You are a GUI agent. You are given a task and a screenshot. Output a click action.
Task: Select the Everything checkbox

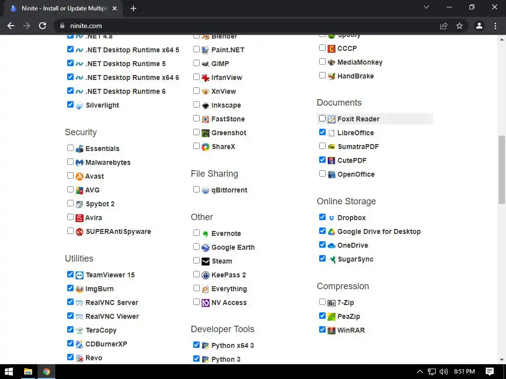(x=196, y=288)
